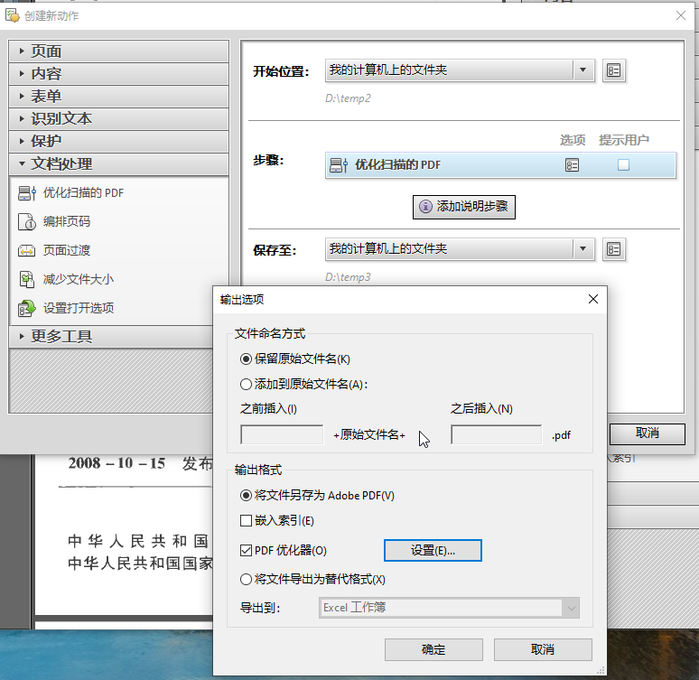This screenshot has width=699, height=680.
Task: Click the 编排页码 icon
Action: (27, 221)
